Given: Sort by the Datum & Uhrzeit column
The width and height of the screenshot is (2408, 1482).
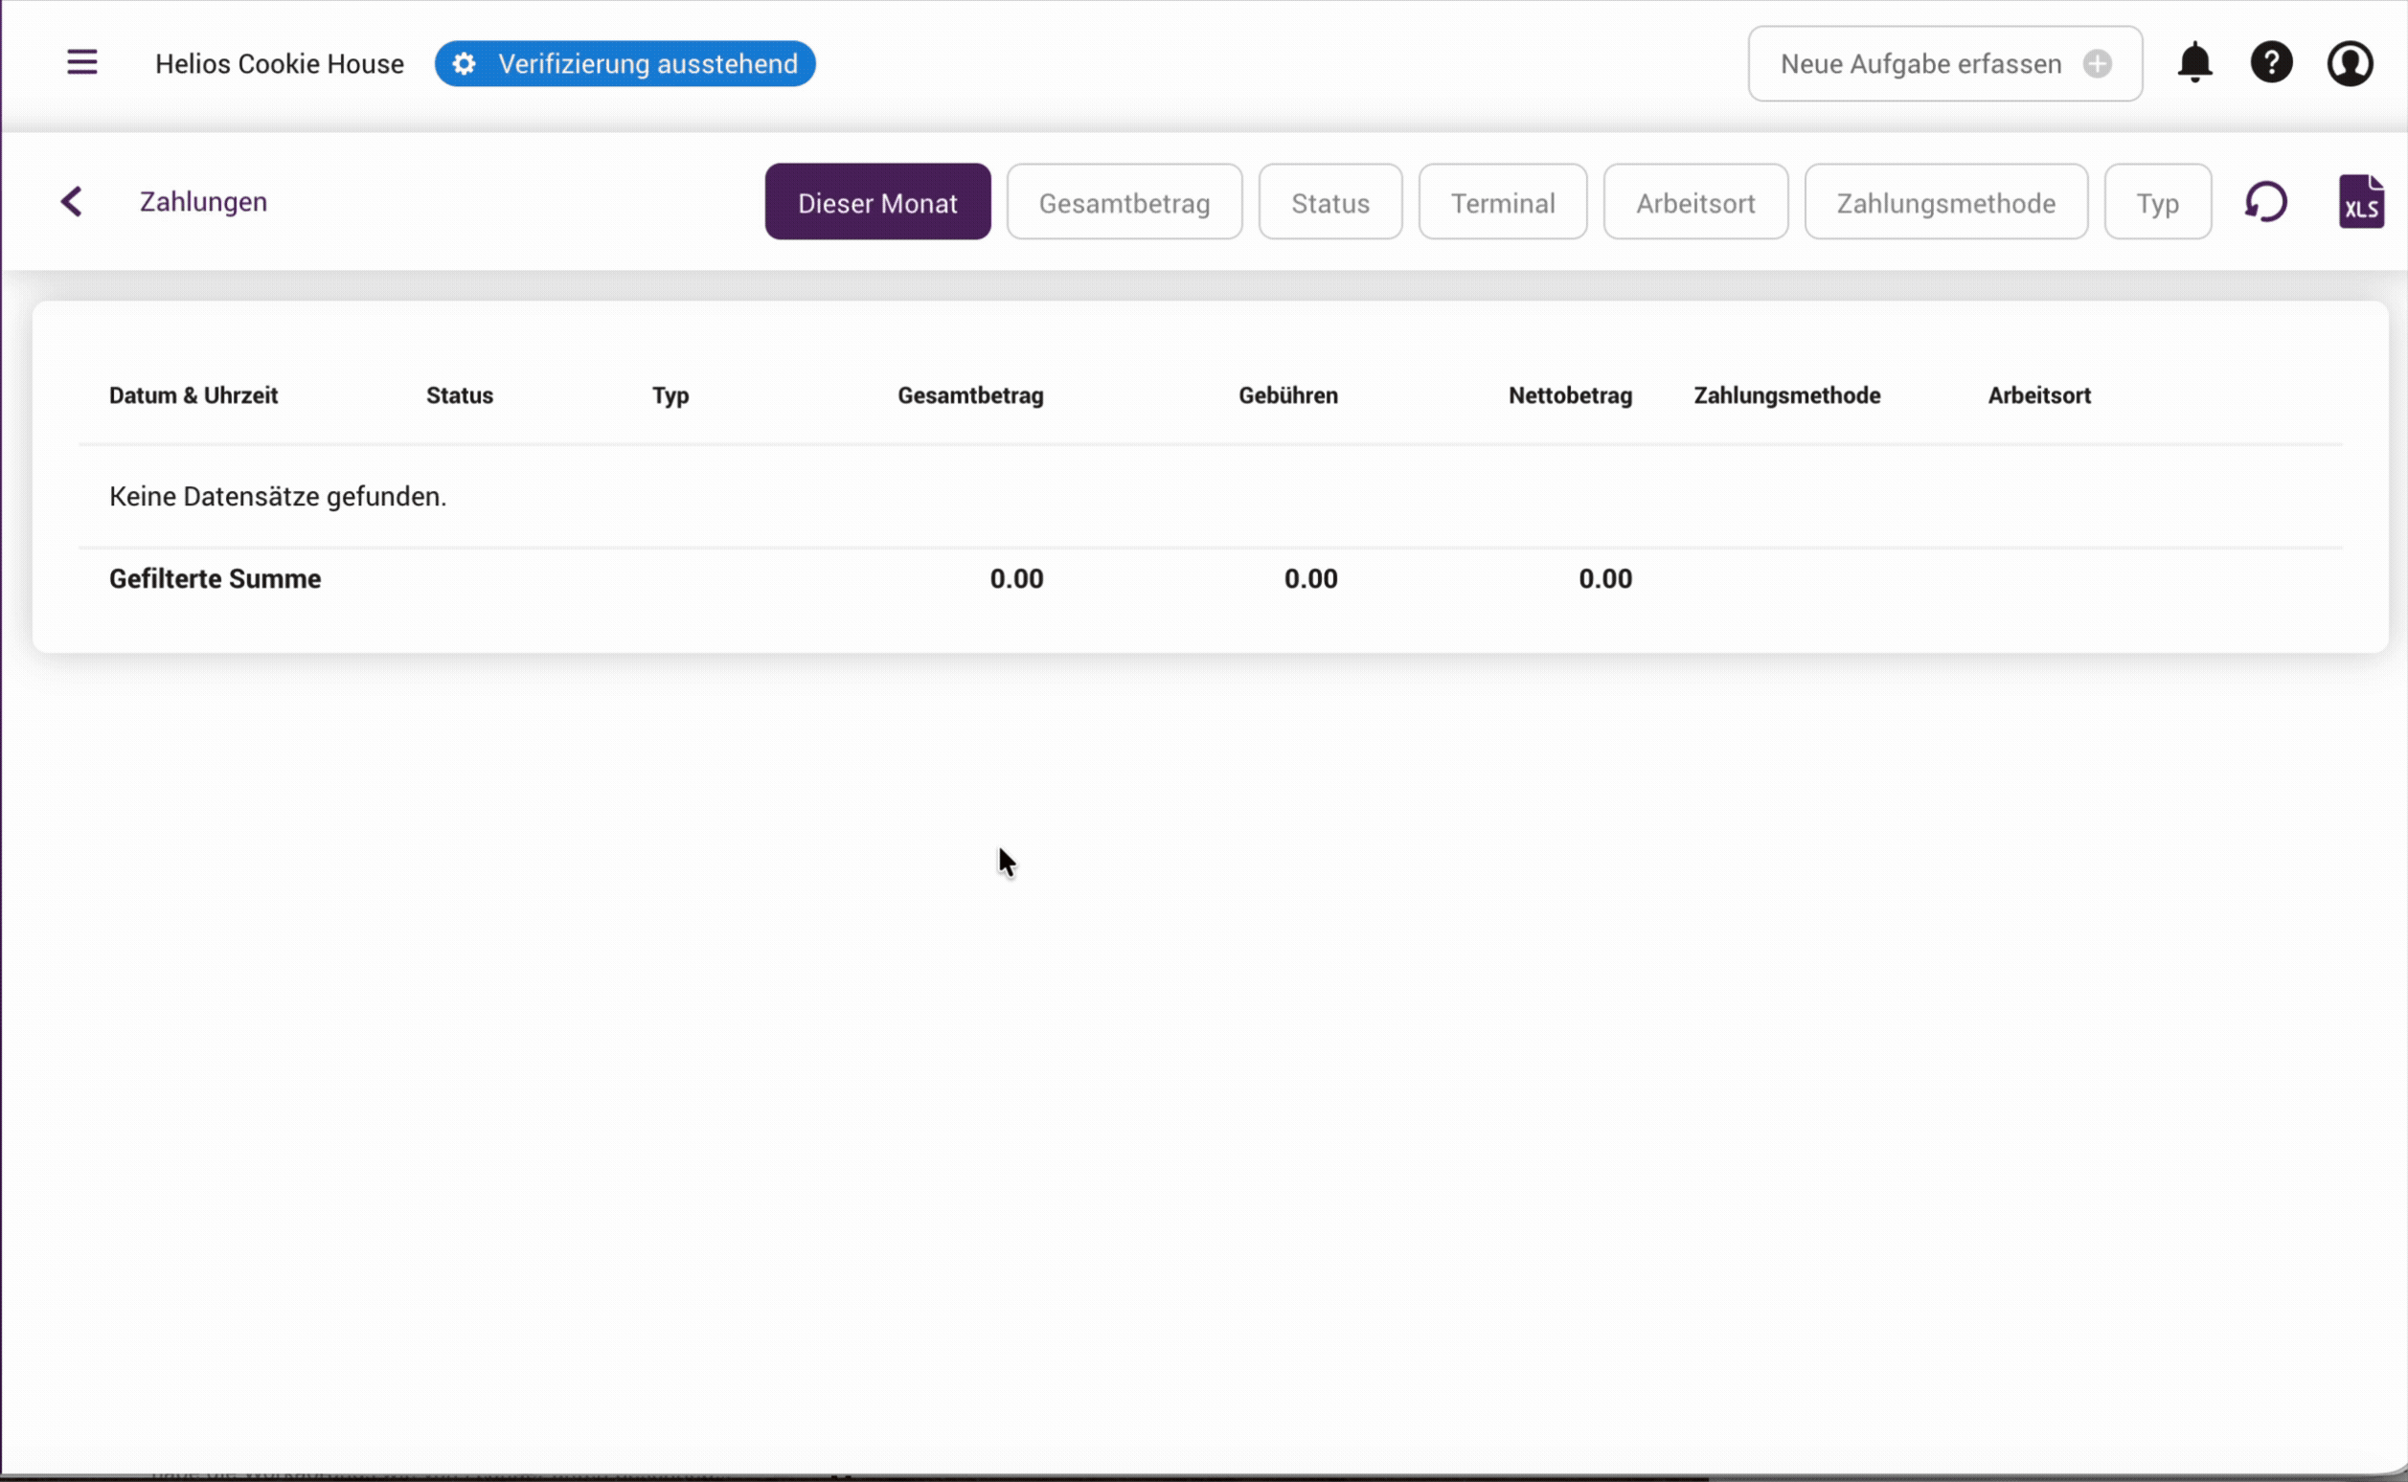Looking at the screenshot, I should (193, 395).
